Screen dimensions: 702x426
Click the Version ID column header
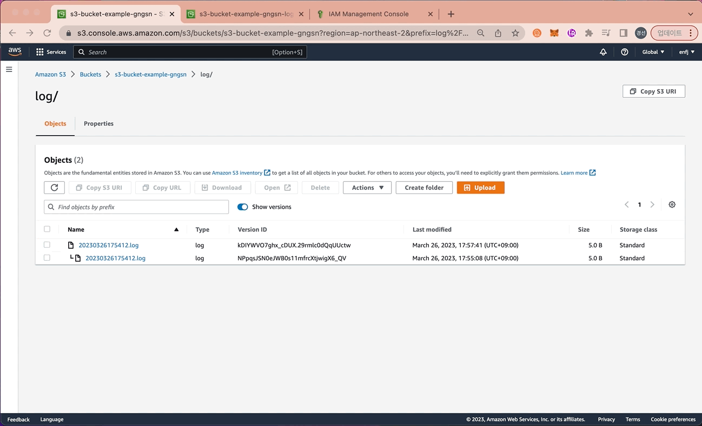[x=252, y=230]
